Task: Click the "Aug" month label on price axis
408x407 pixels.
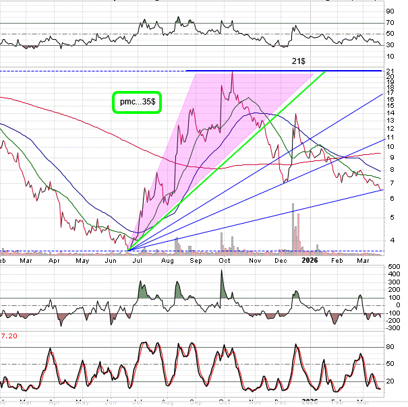Action: [x=167, y=259]
